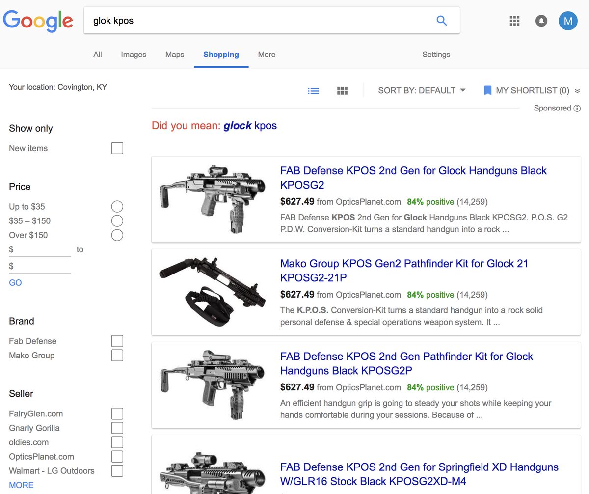Open the Google apps grid icon
Viewport: 589px width, 494px height.
tap(514, 21)
